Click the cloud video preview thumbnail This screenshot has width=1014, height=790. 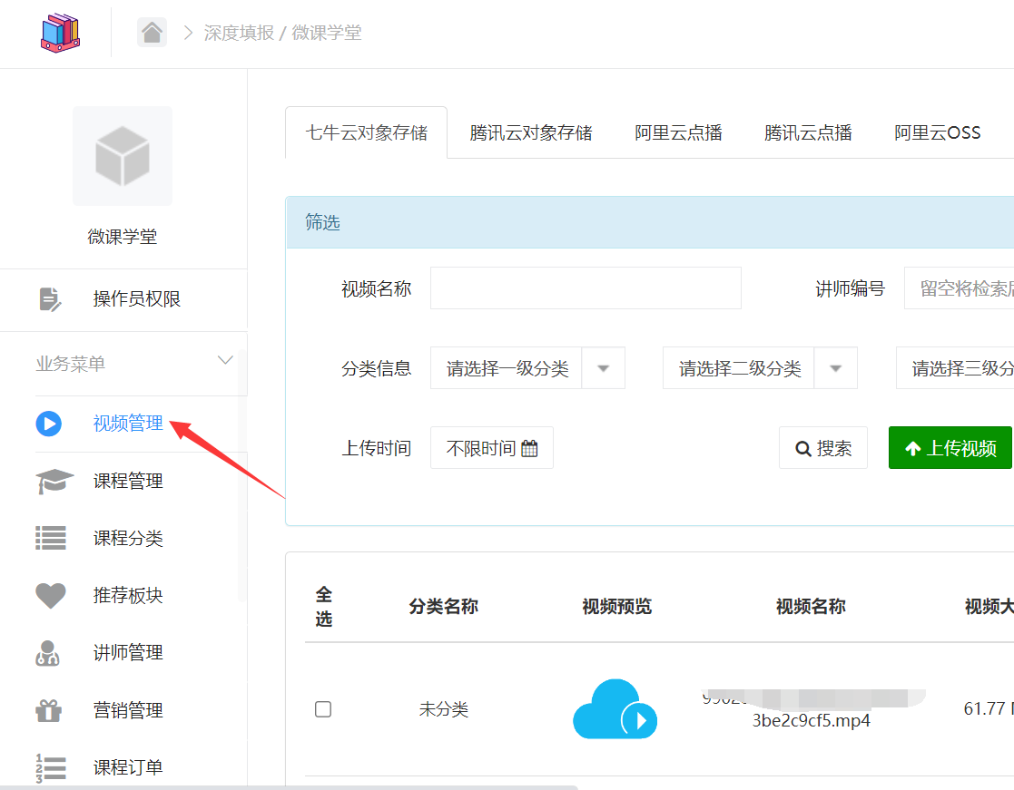[x=615, y=709]
